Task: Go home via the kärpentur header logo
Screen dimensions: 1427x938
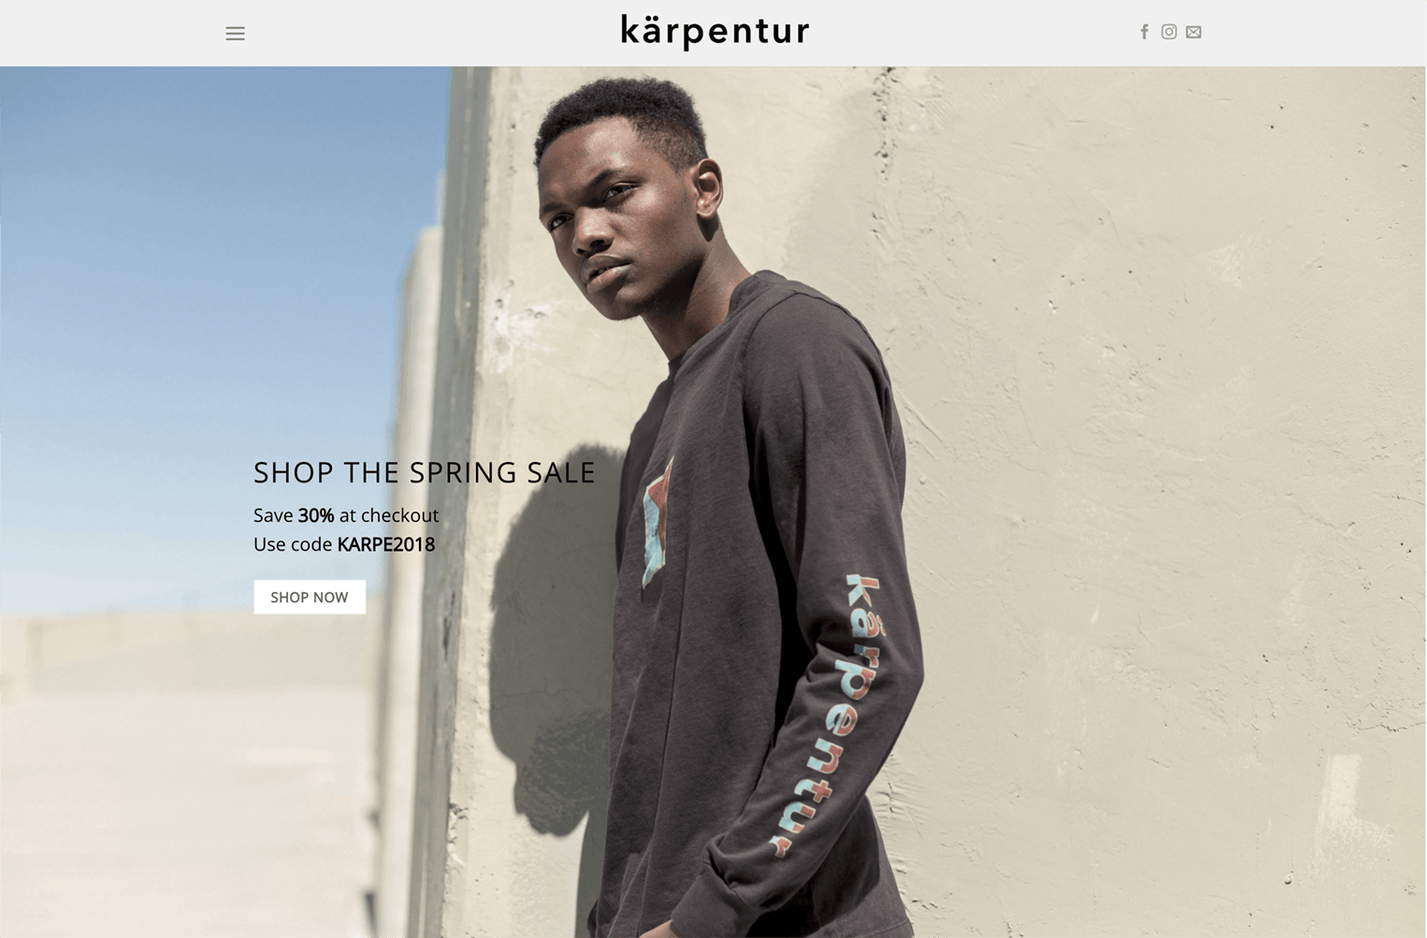Action: coord(714,31)
